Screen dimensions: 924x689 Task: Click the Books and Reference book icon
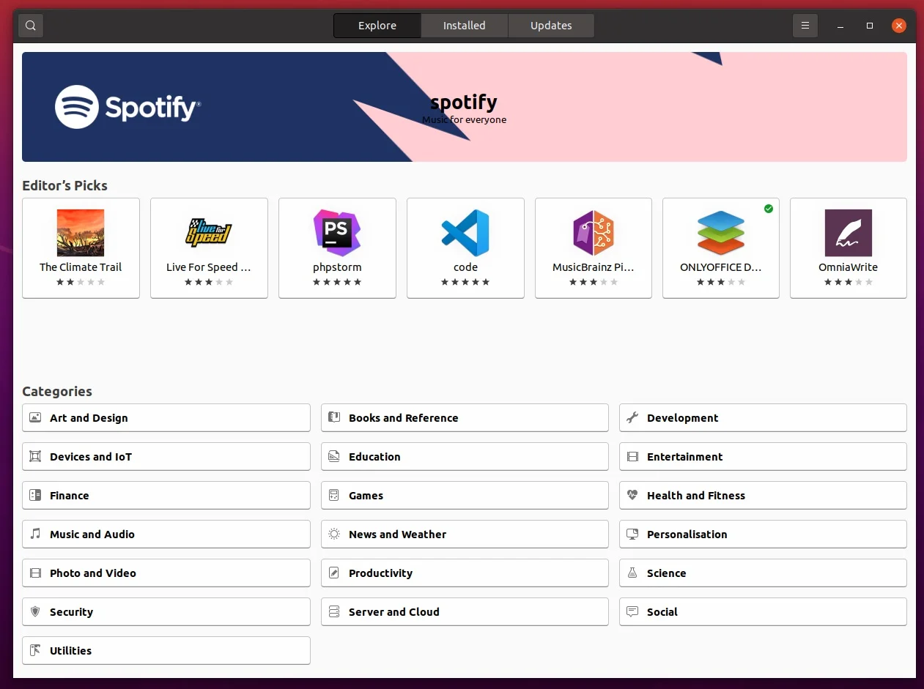pos(334,417)
